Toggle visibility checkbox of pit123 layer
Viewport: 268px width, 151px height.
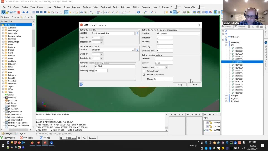click(x=205, y=130)
